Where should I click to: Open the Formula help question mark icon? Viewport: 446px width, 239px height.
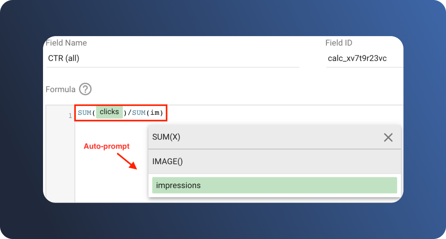click(x=85, y=89)
